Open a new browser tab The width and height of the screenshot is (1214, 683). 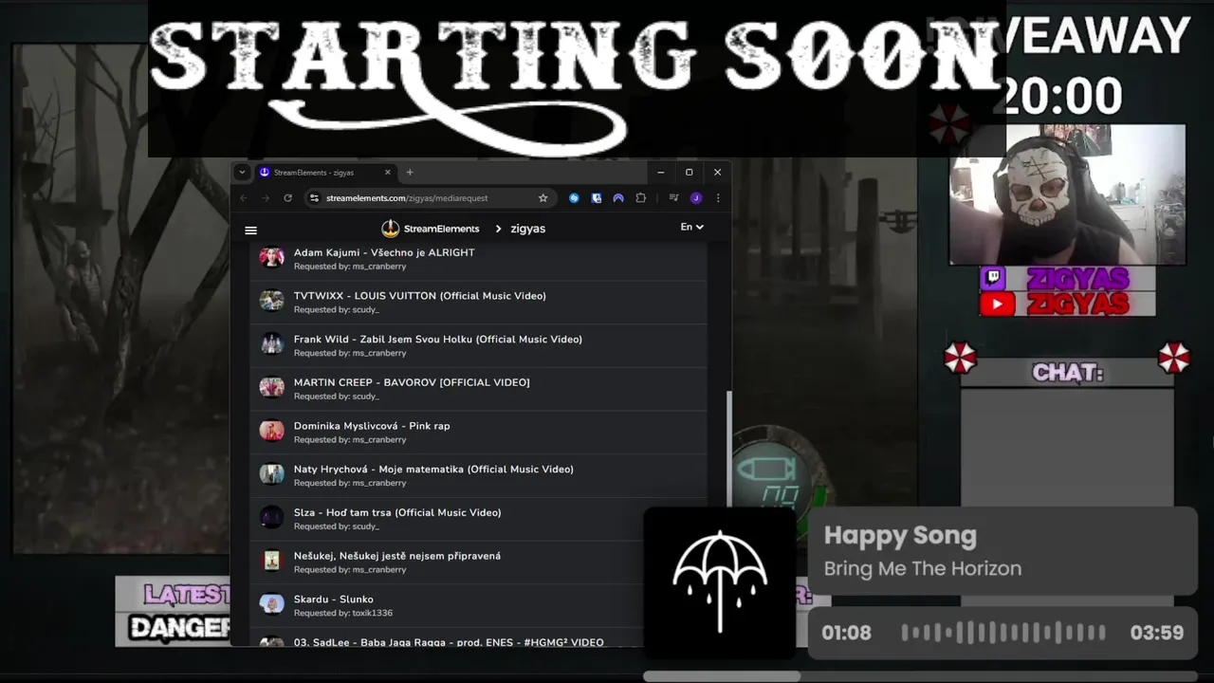click(x=410, y=173)
